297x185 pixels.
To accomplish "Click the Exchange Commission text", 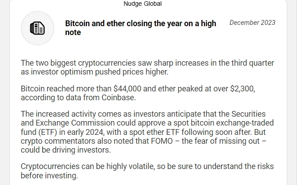I will 75,123.
